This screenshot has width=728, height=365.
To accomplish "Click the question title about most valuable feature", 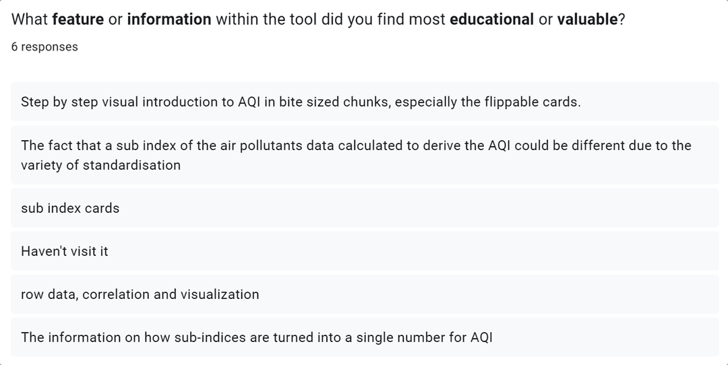I will click(318, 20).
